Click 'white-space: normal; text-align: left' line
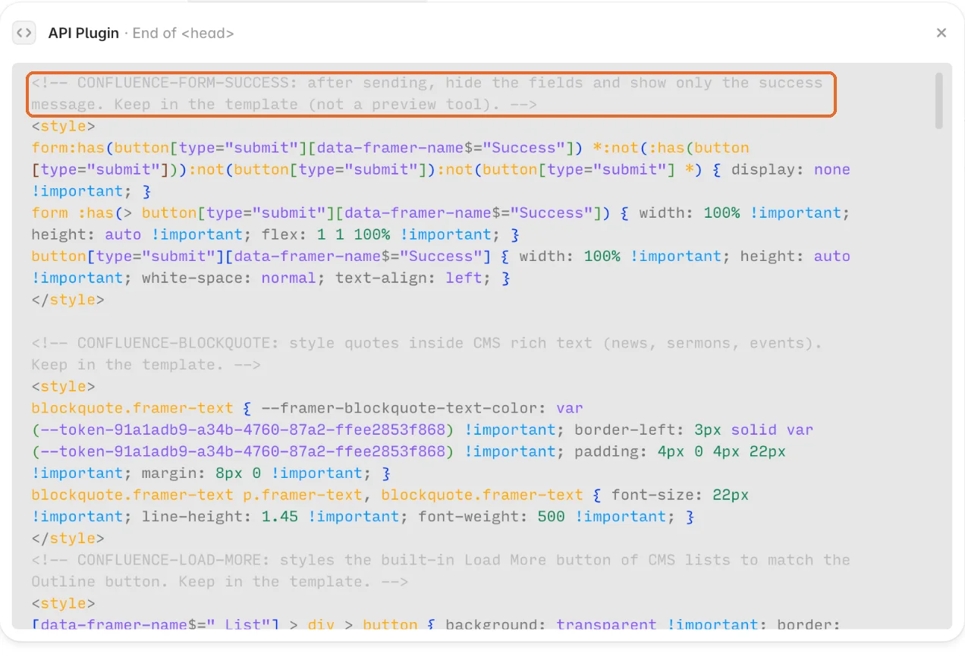The image size is (965, 657). (271, 278)
